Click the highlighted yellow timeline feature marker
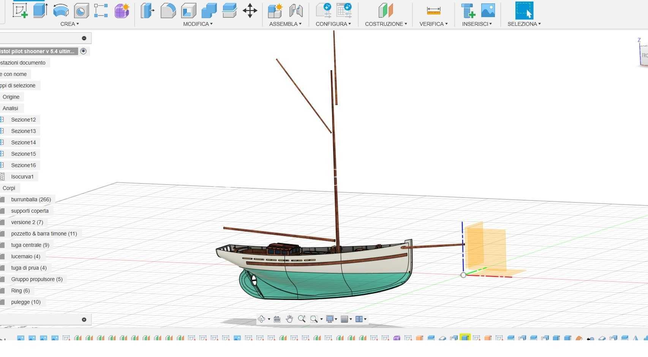Image resolution: width=648 pixels, height=357 pixels. pos(465,338)
